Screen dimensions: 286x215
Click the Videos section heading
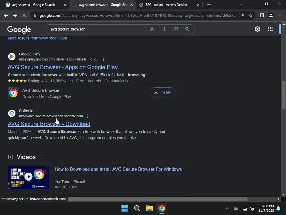(x=26, y=157)
